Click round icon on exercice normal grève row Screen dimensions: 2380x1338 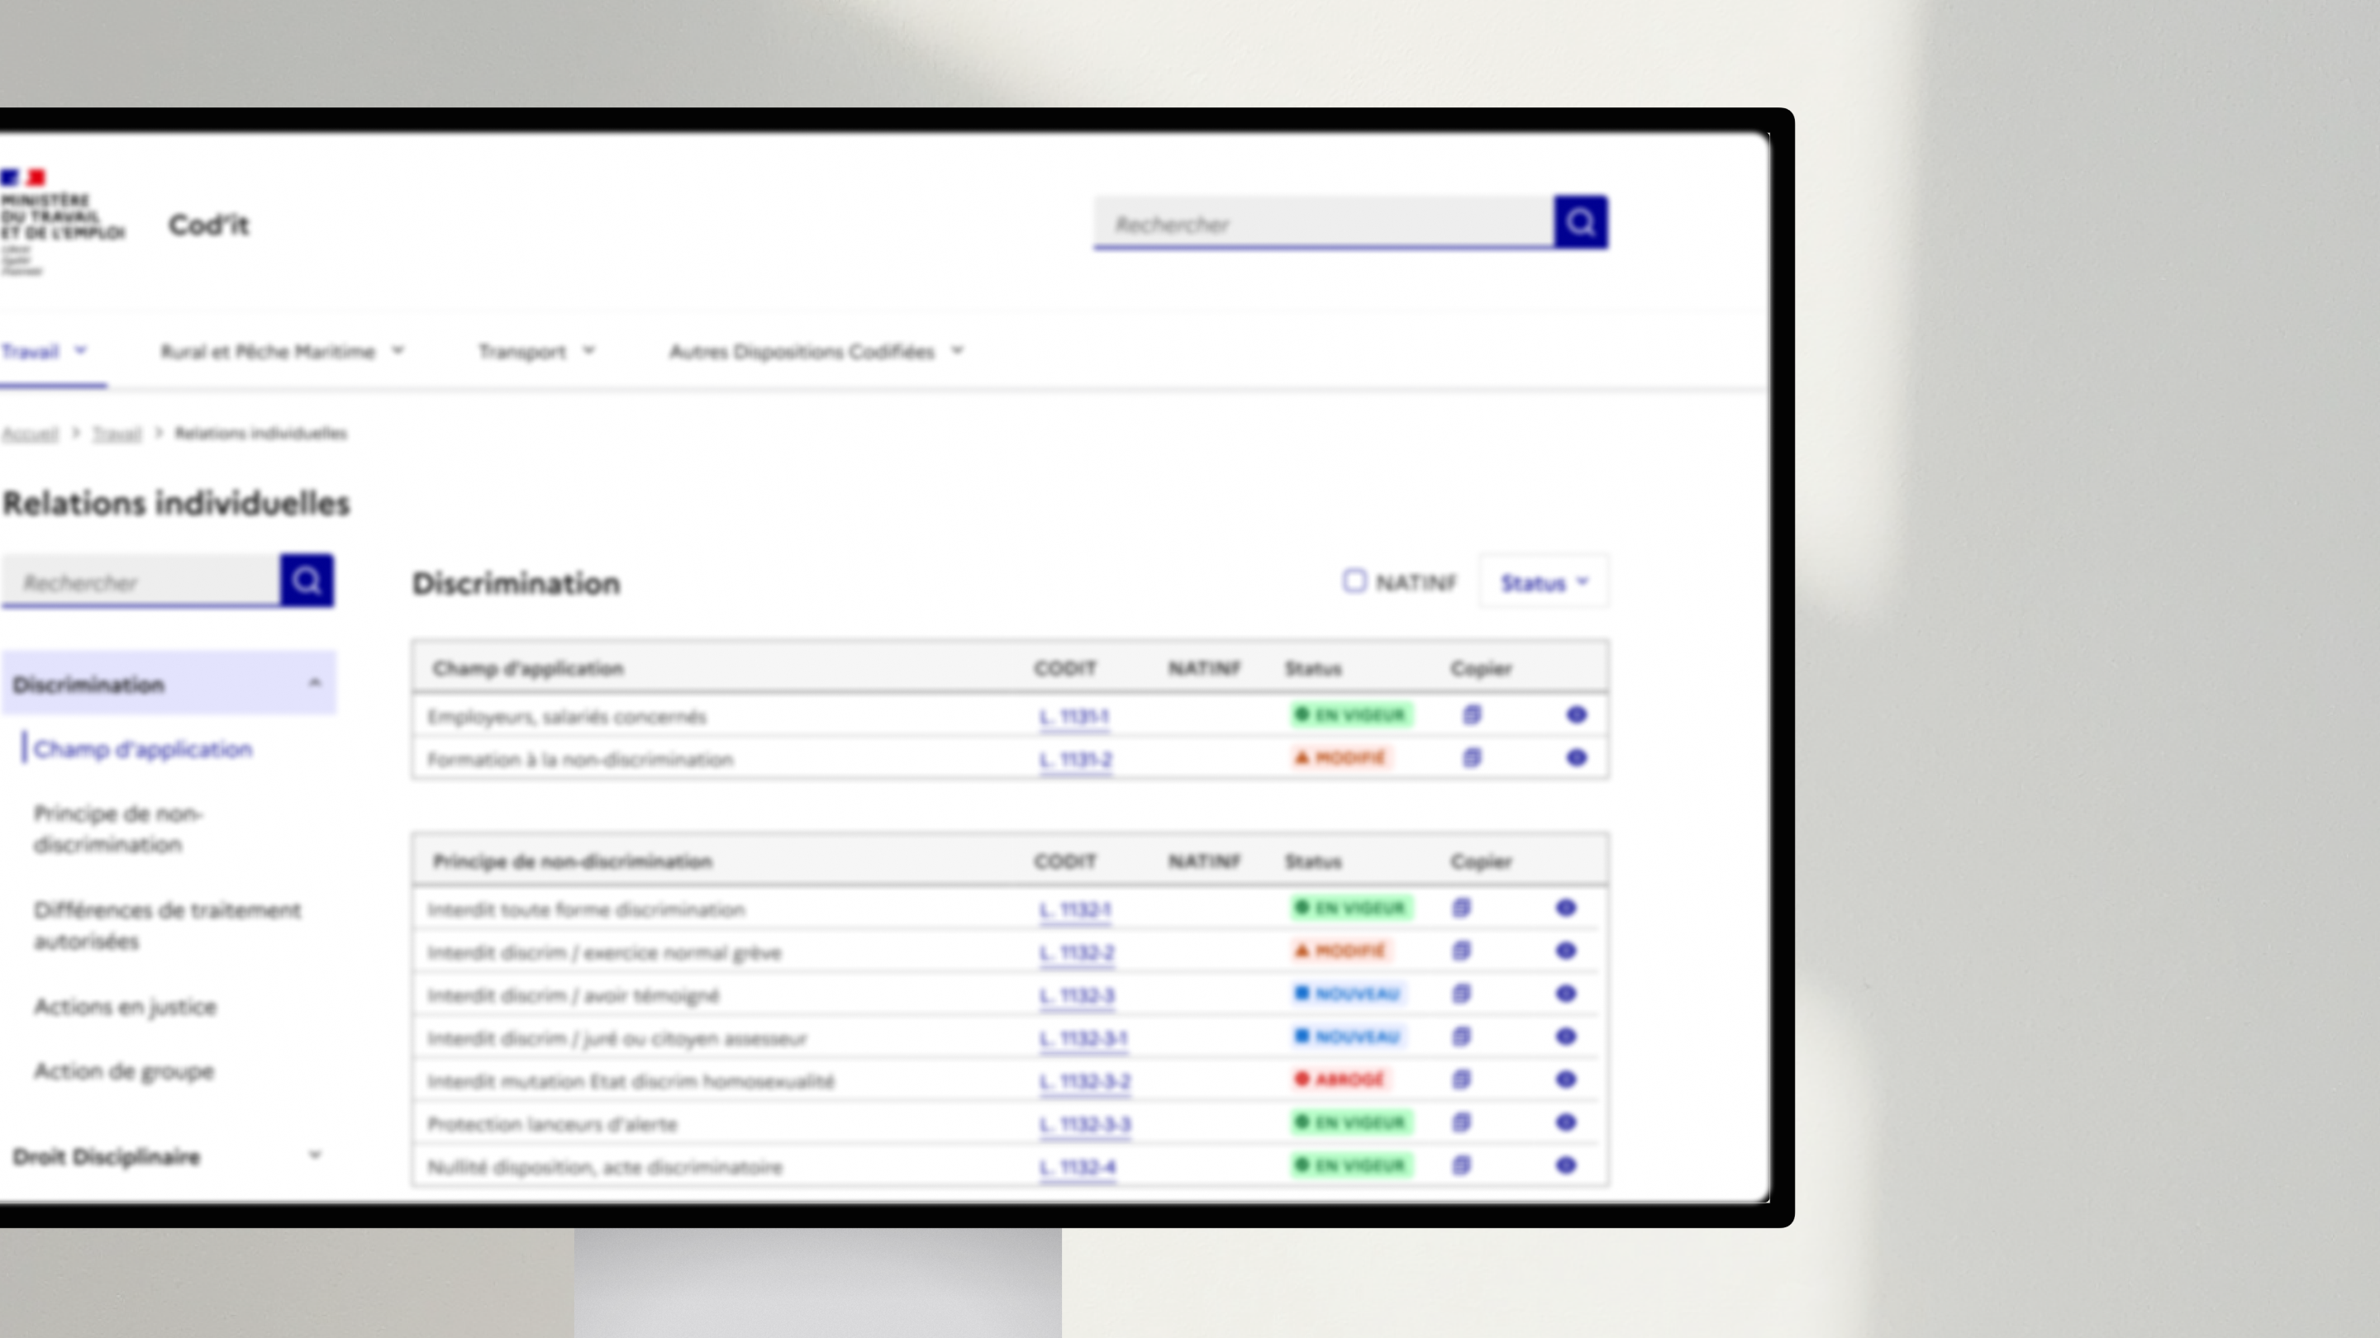coord(1565,950)
